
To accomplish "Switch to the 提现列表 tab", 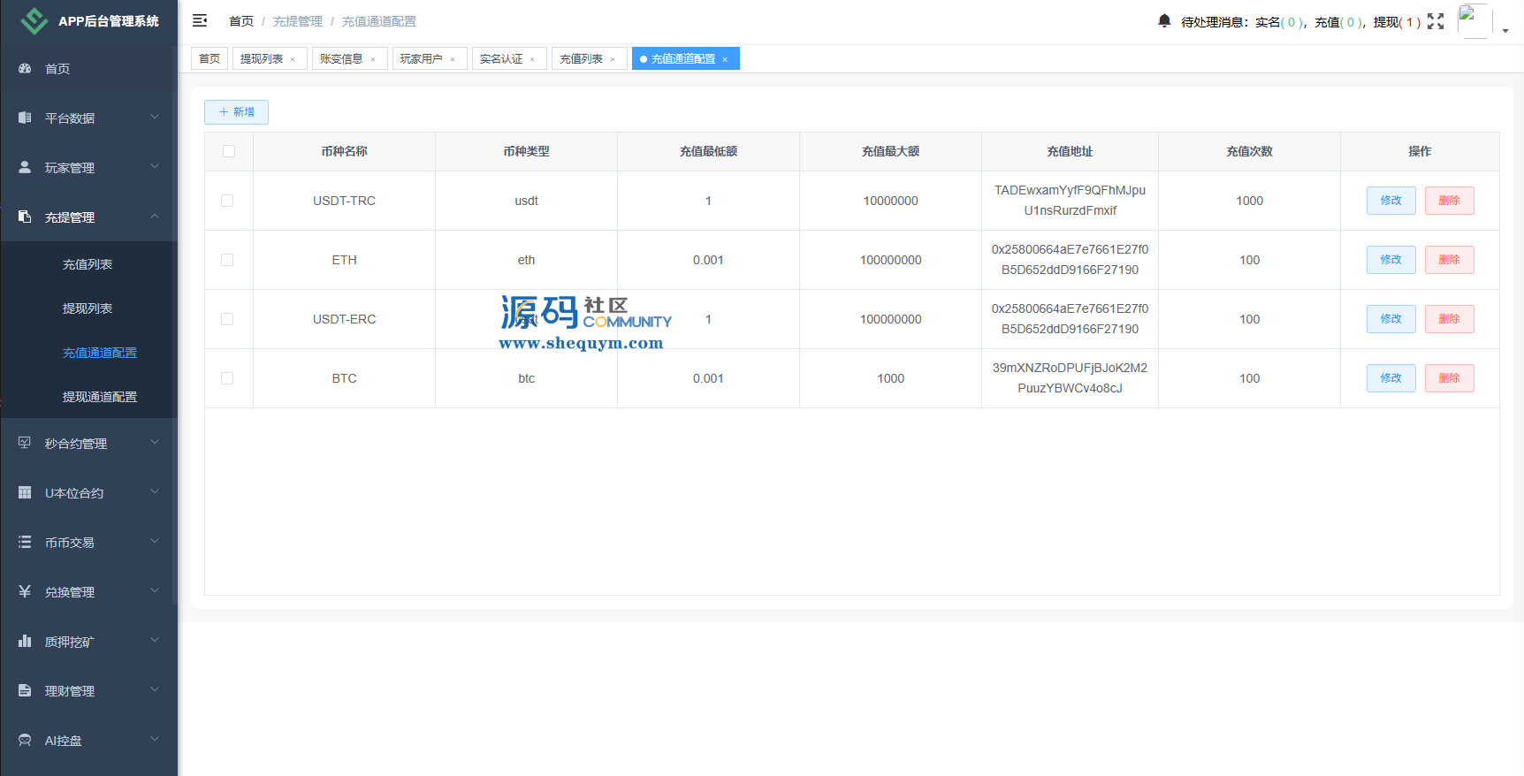I will pyautogui.click(x=262, y=58).
